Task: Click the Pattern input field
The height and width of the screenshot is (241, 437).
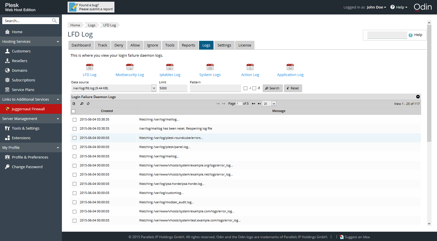Action: pos(216,88)
